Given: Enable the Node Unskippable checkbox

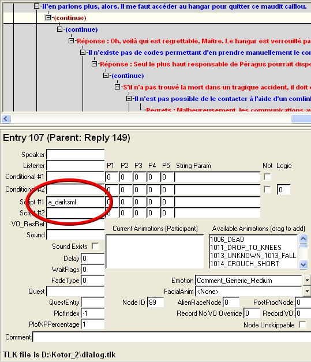Looking at the screenshot, I should click(x=302, y=324).
